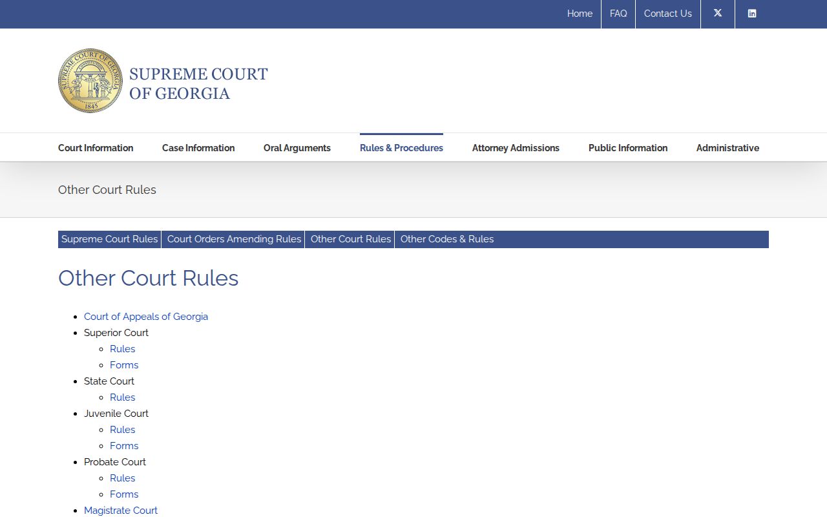Select Court Orders Amending Rules tab

coord(234,239)
